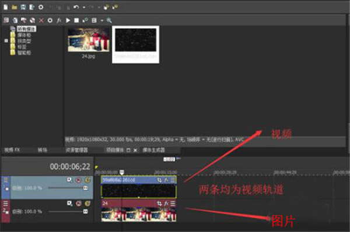Open track 2 automation settings icon
Viewport: 350px width, 232px height.
tap(70, 203)
